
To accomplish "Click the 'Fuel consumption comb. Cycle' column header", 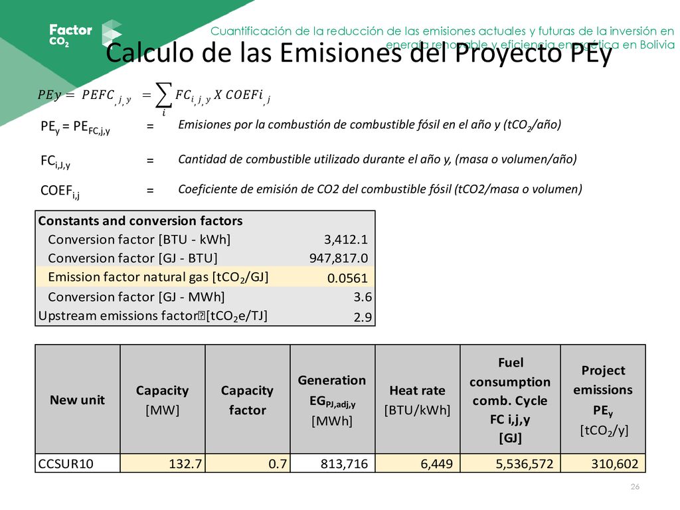I will pos(510,400).
